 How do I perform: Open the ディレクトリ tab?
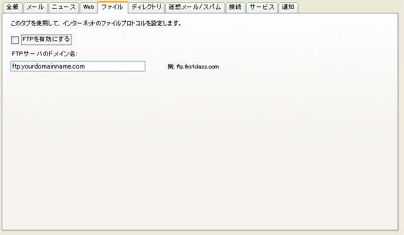coord(146,8)
